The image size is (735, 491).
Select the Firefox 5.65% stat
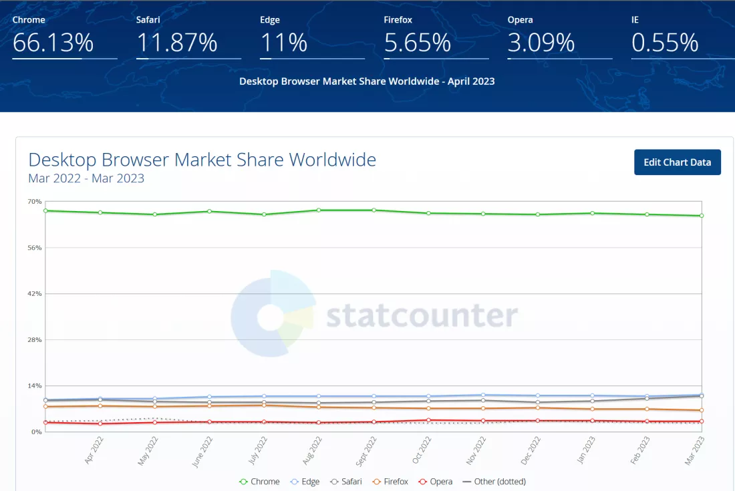pos(417,42)
